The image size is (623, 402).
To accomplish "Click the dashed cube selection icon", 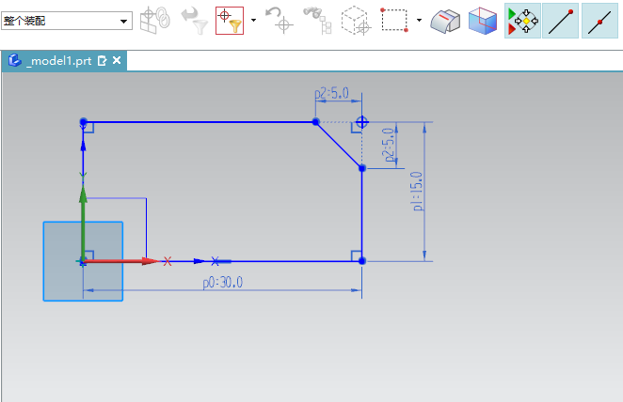I will [356, 21].
